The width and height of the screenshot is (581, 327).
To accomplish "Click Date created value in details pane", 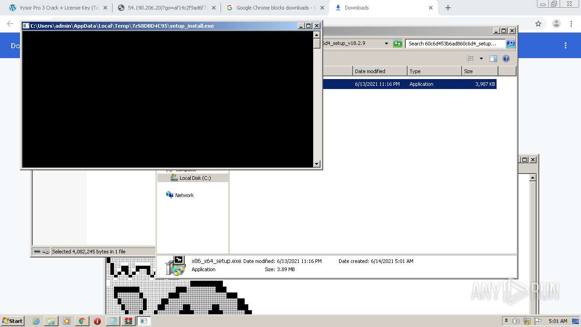I will 392,261.
